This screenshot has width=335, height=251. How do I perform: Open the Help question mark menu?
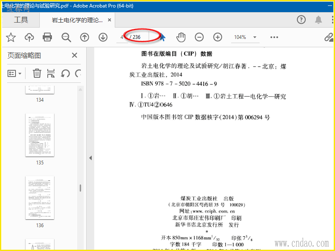pos(301,20)
